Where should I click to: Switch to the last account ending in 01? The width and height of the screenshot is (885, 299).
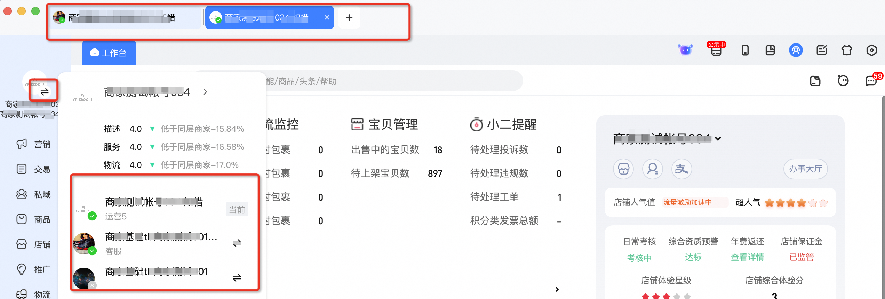237,278
